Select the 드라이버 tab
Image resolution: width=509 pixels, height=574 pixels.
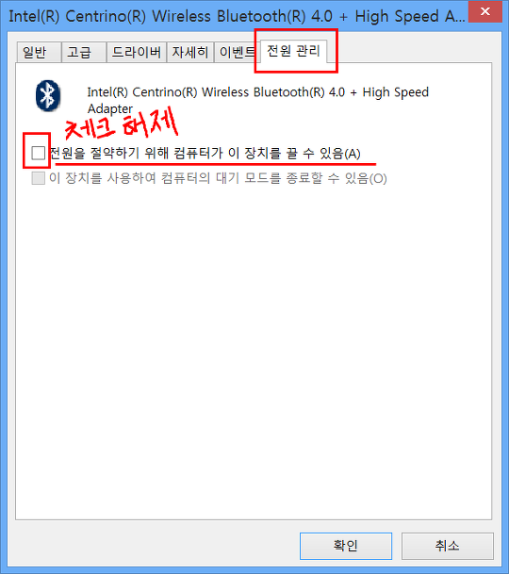[x=137, y=53]
